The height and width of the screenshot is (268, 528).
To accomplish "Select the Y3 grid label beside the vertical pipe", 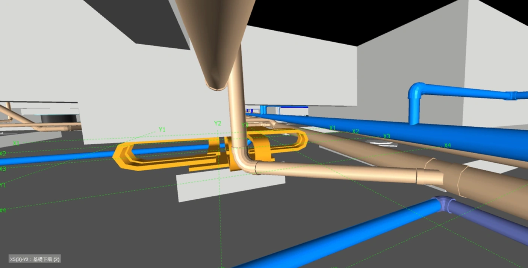I will point(245,125).
